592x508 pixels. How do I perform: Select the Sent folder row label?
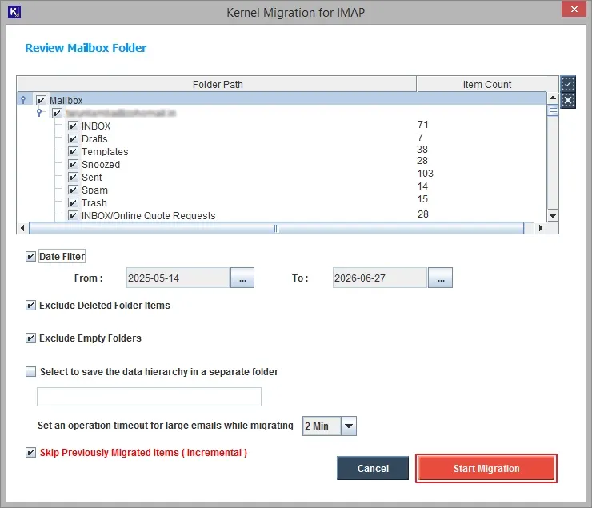(x=92, y=178)
